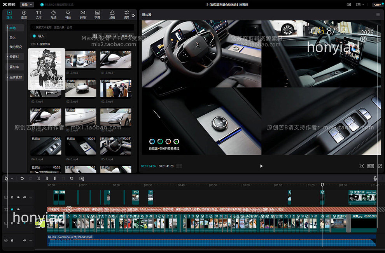
Task: Switch to 我的预设 in sidebar
Action: [x=16, y=47]
